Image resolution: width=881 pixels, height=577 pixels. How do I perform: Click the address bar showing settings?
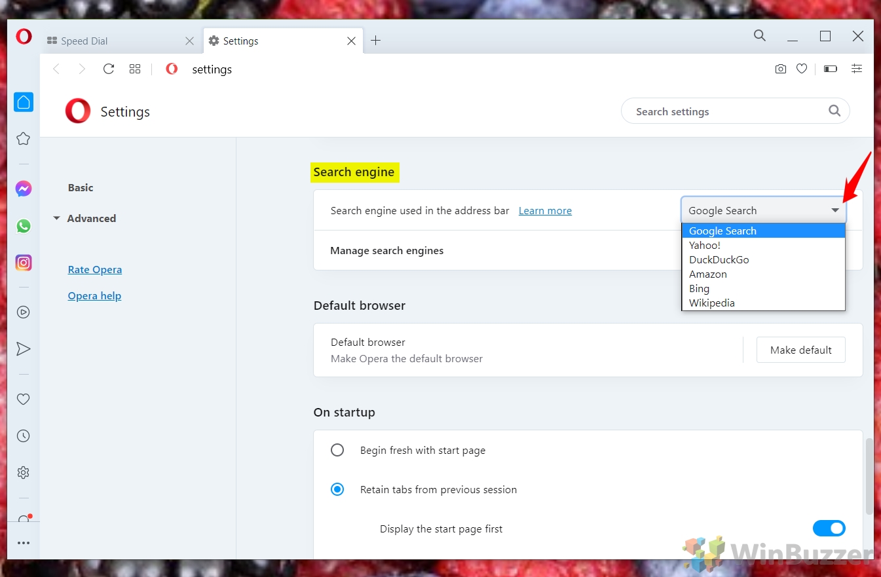point(212,69)
